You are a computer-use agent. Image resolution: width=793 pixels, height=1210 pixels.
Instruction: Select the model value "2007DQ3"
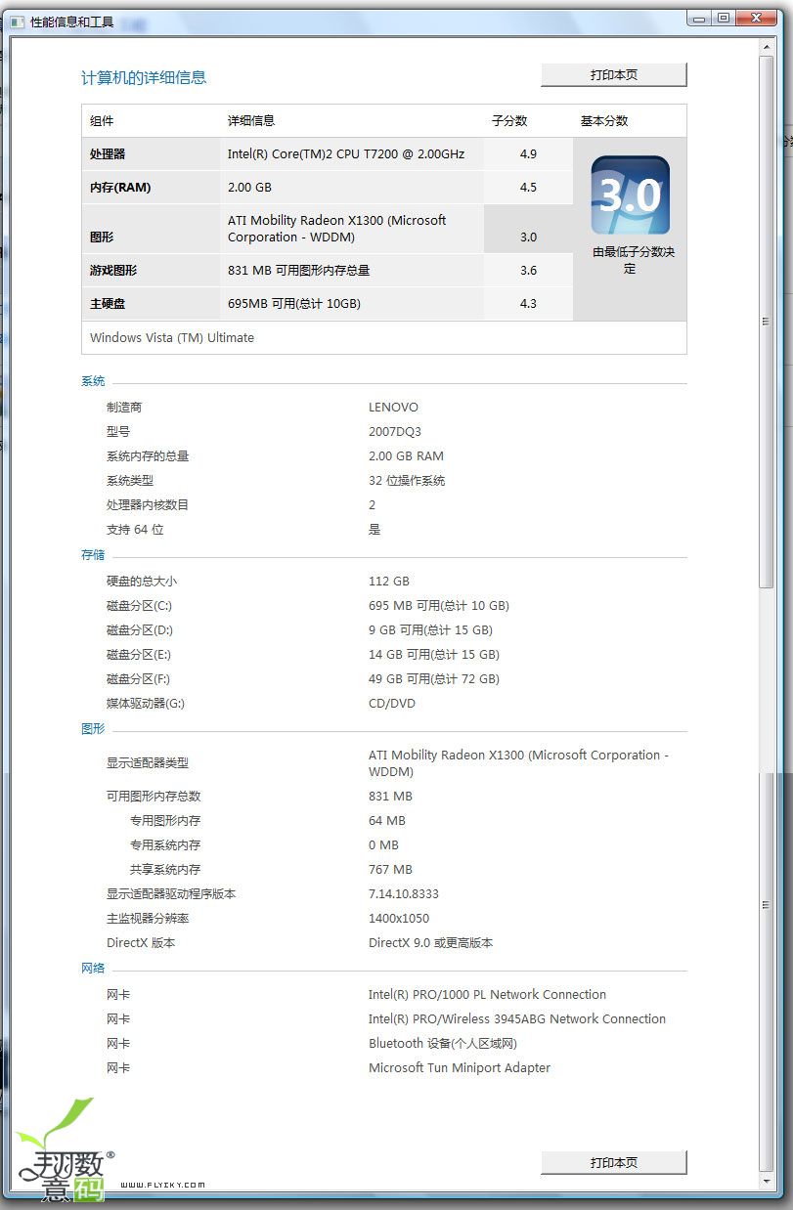coord(395,432)
